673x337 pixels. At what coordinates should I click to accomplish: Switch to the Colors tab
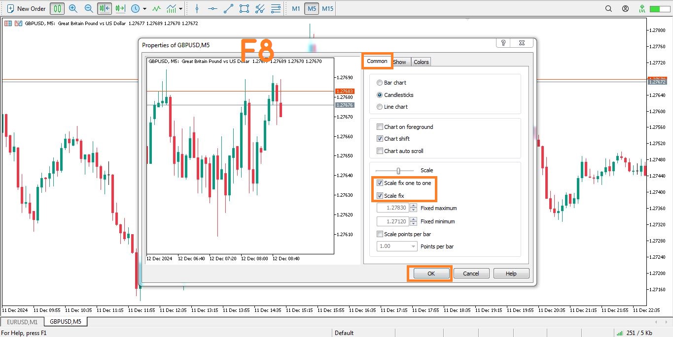[421, 62]
